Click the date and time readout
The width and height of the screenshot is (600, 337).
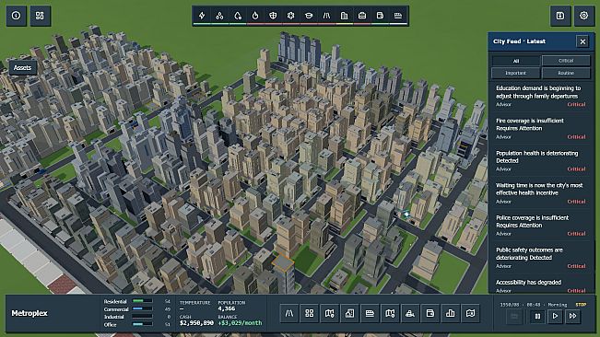coord(534,305)
